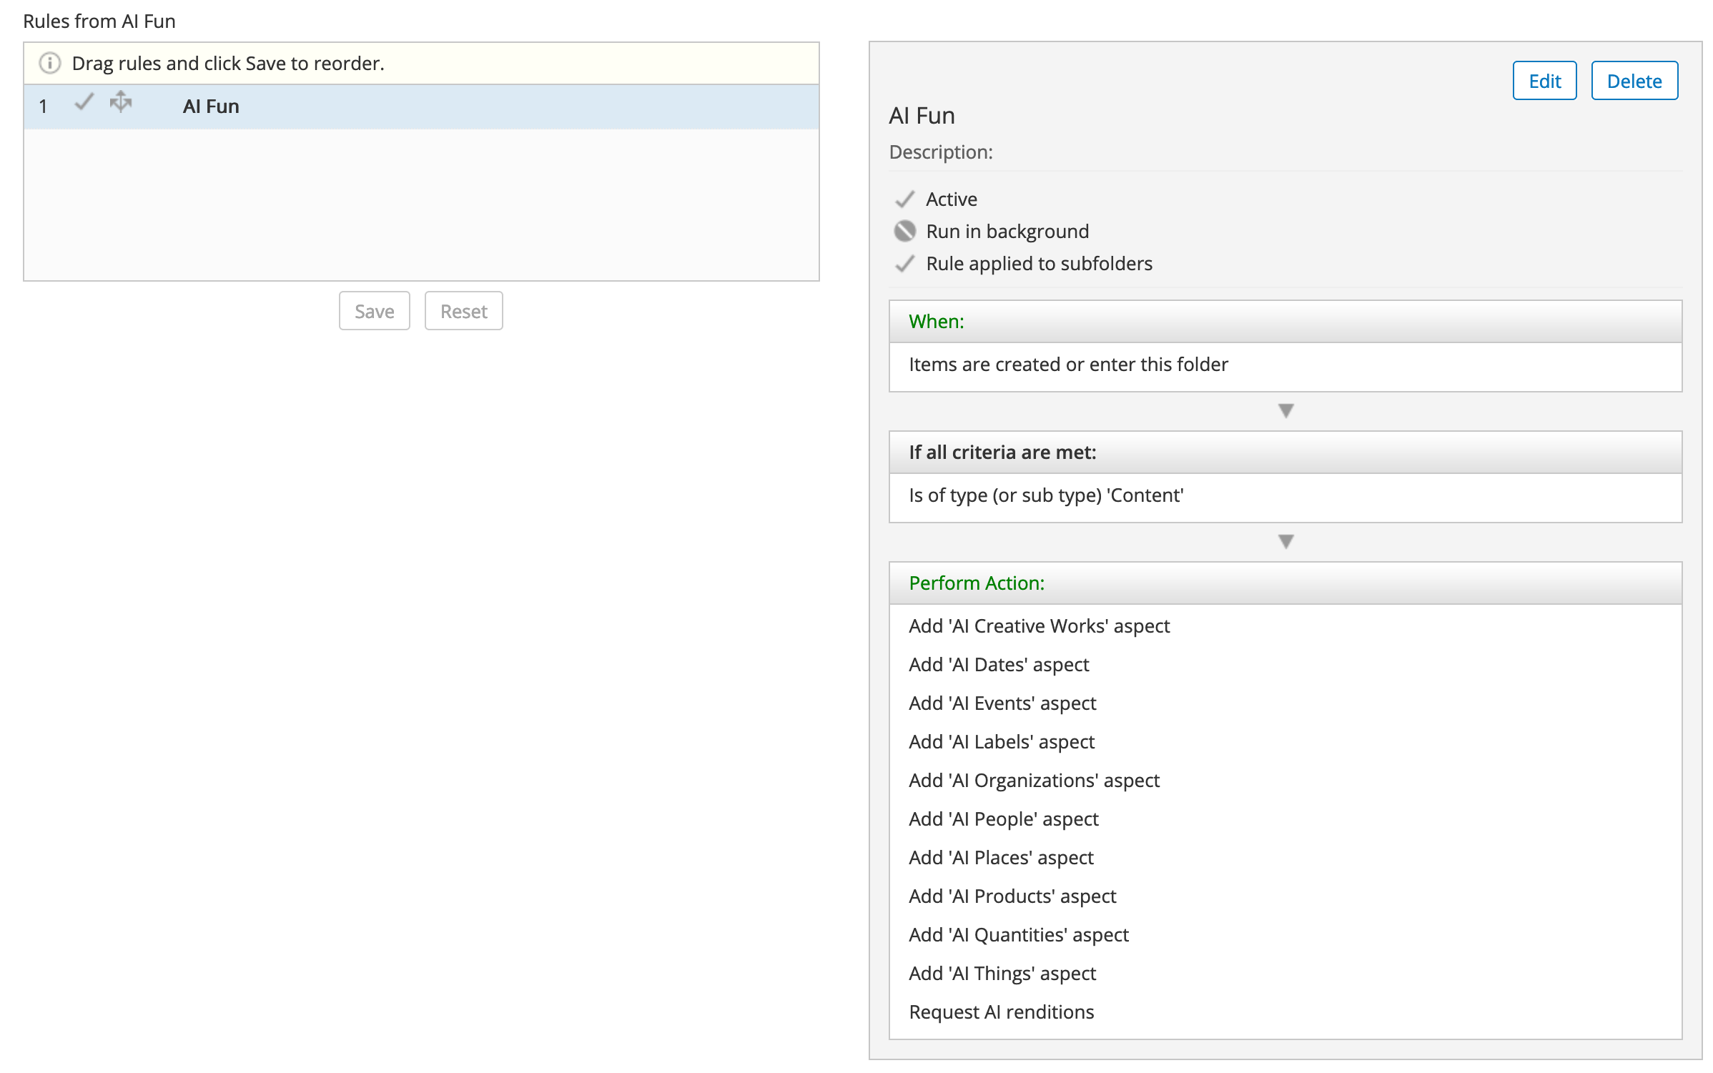
Task: Click Add 'AI Creative Works' aspect action
Action: point(1039,626)
